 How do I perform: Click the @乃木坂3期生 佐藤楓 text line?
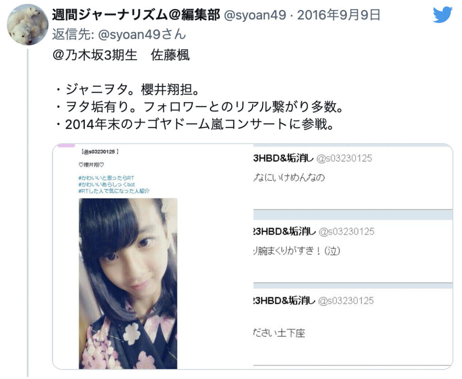click(x=121, y=55)
